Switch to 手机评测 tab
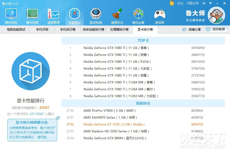This screenshot has height=153, width=230. pos(42,29)
